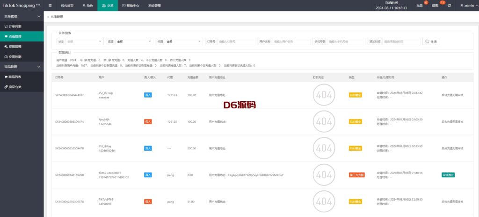479x217 pixels.
Task: Focus the 手机号码 search input
Action: click(x=346, y=42)
